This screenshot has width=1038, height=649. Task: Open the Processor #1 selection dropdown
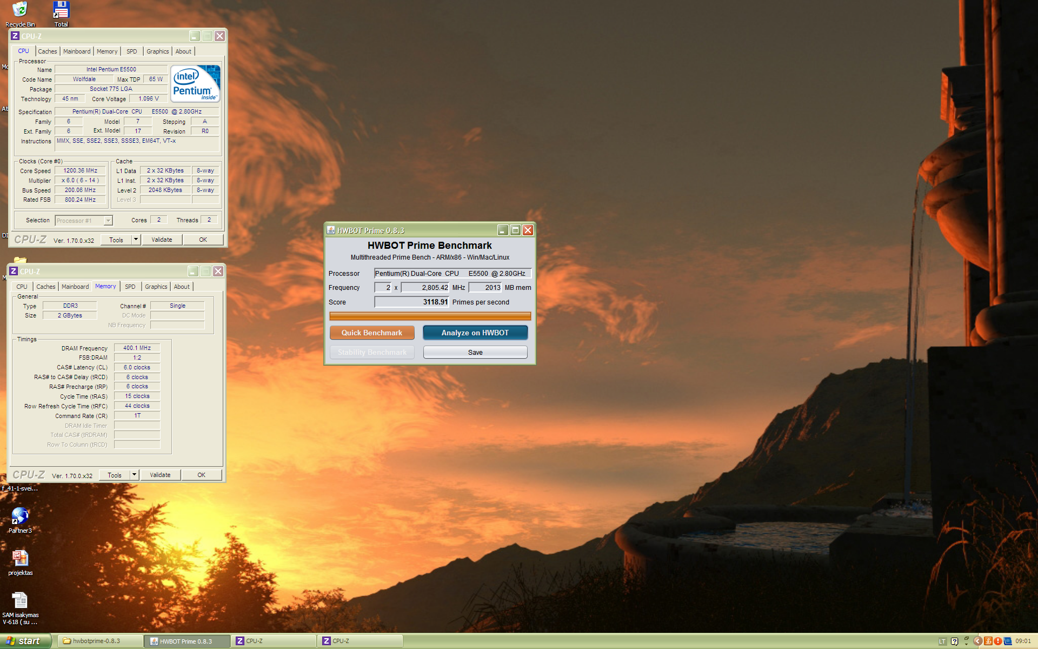84,221
